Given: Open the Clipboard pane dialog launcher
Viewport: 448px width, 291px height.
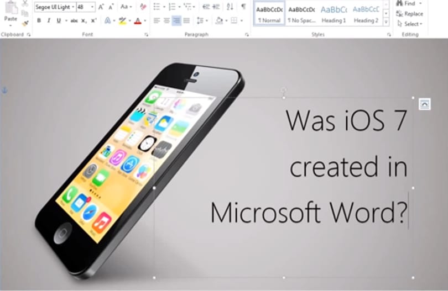Looking at the screenshot, I should (x=29, y=35).
